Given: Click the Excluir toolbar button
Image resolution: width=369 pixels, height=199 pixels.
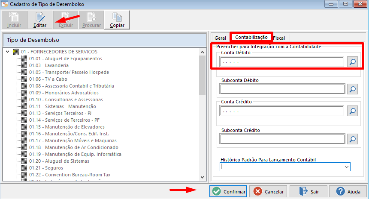Looking at the screenshot, I should tap(66, 20).
